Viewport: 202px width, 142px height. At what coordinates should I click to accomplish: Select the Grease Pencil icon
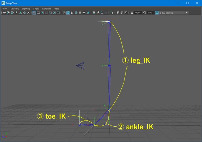(28, 13)
